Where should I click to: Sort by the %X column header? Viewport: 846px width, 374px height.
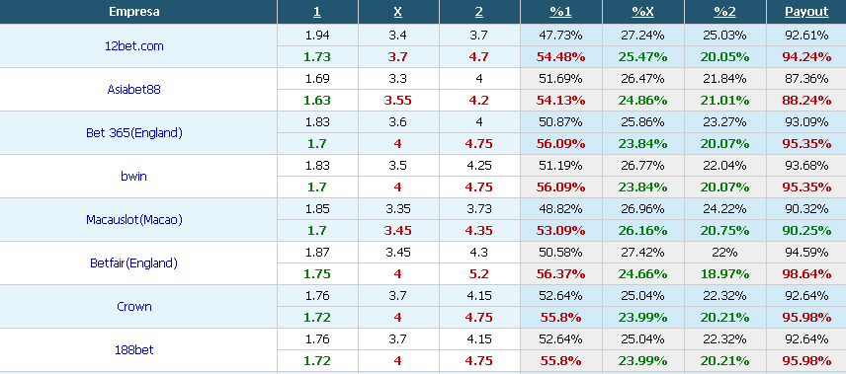tap(642, 12)
